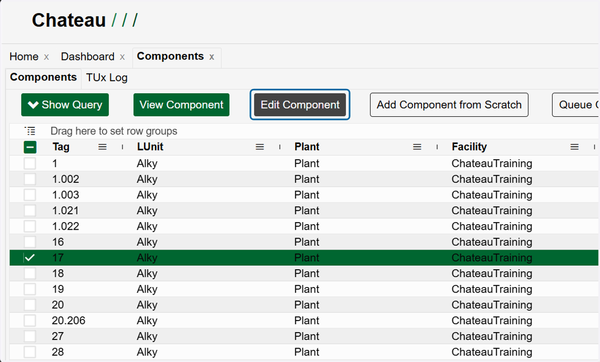Click the Plant cell in row 1.003
Image resolution: width=600 pixels, height=362 pixels.
click(307, 195)
